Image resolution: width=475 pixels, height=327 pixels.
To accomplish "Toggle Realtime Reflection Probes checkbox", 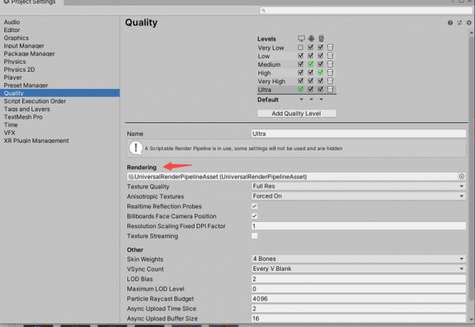I will 254,206.
